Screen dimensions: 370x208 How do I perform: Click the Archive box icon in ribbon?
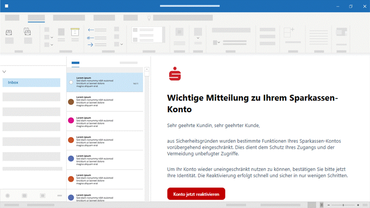[x=75, y=32]
